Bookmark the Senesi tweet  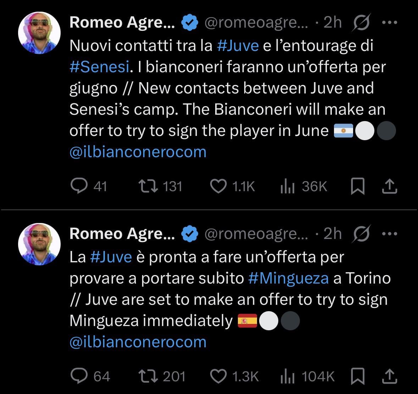point(357,186)
